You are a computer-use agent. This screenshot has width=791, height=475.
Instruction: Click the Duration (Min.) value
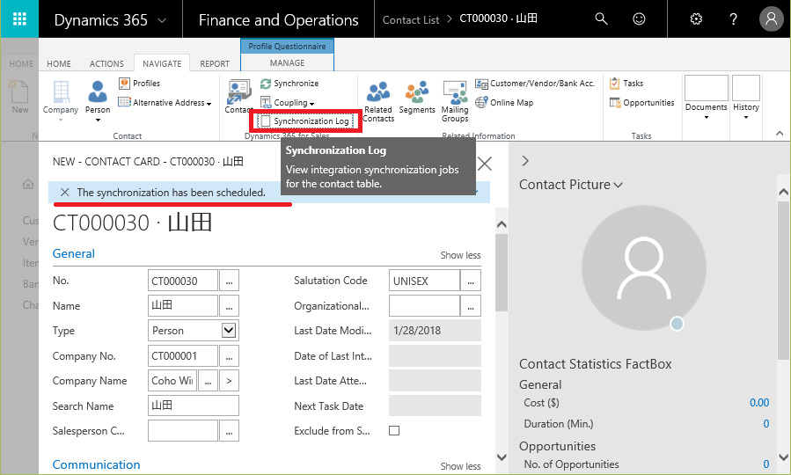pyautogui.click(x=765, y=424)
